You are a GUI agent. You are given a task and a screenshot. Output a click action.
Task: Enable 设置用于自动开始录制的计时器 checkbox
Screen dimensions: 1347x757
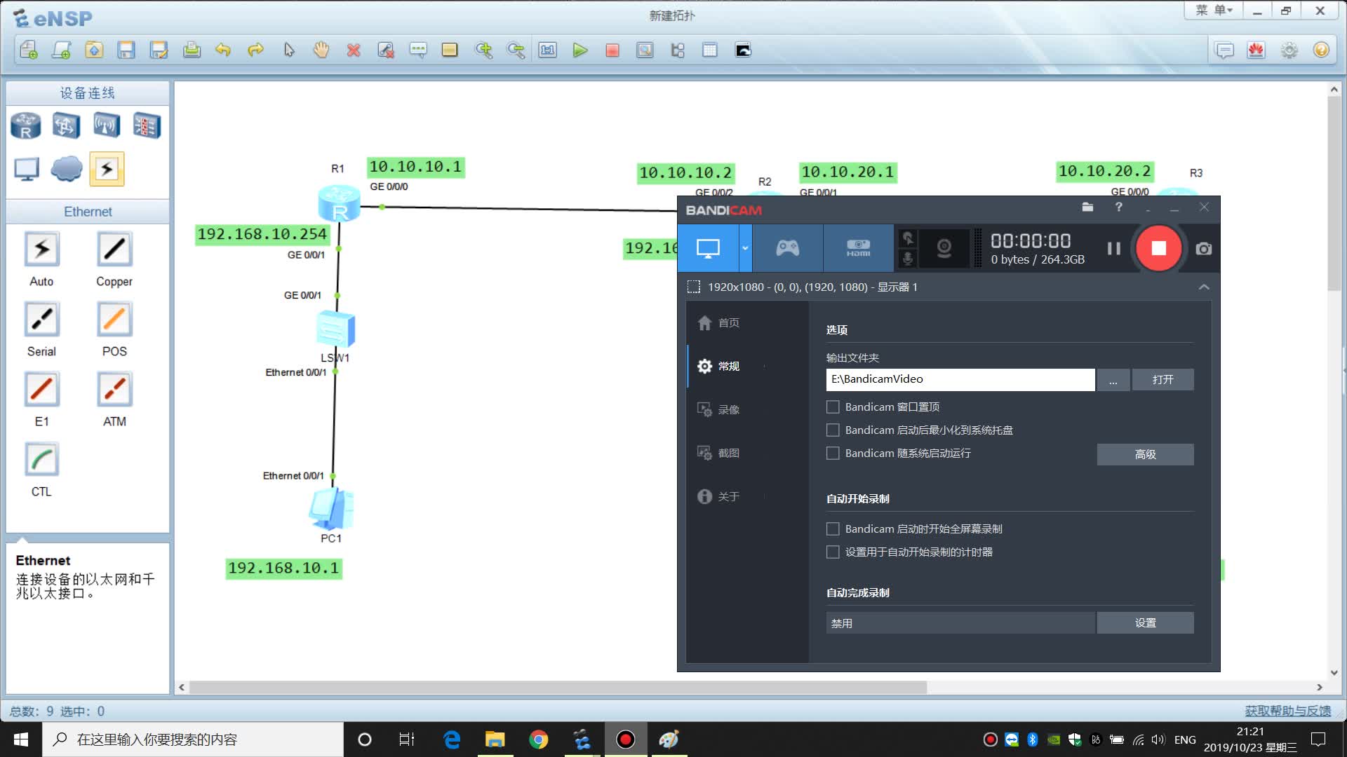point(833,552)
